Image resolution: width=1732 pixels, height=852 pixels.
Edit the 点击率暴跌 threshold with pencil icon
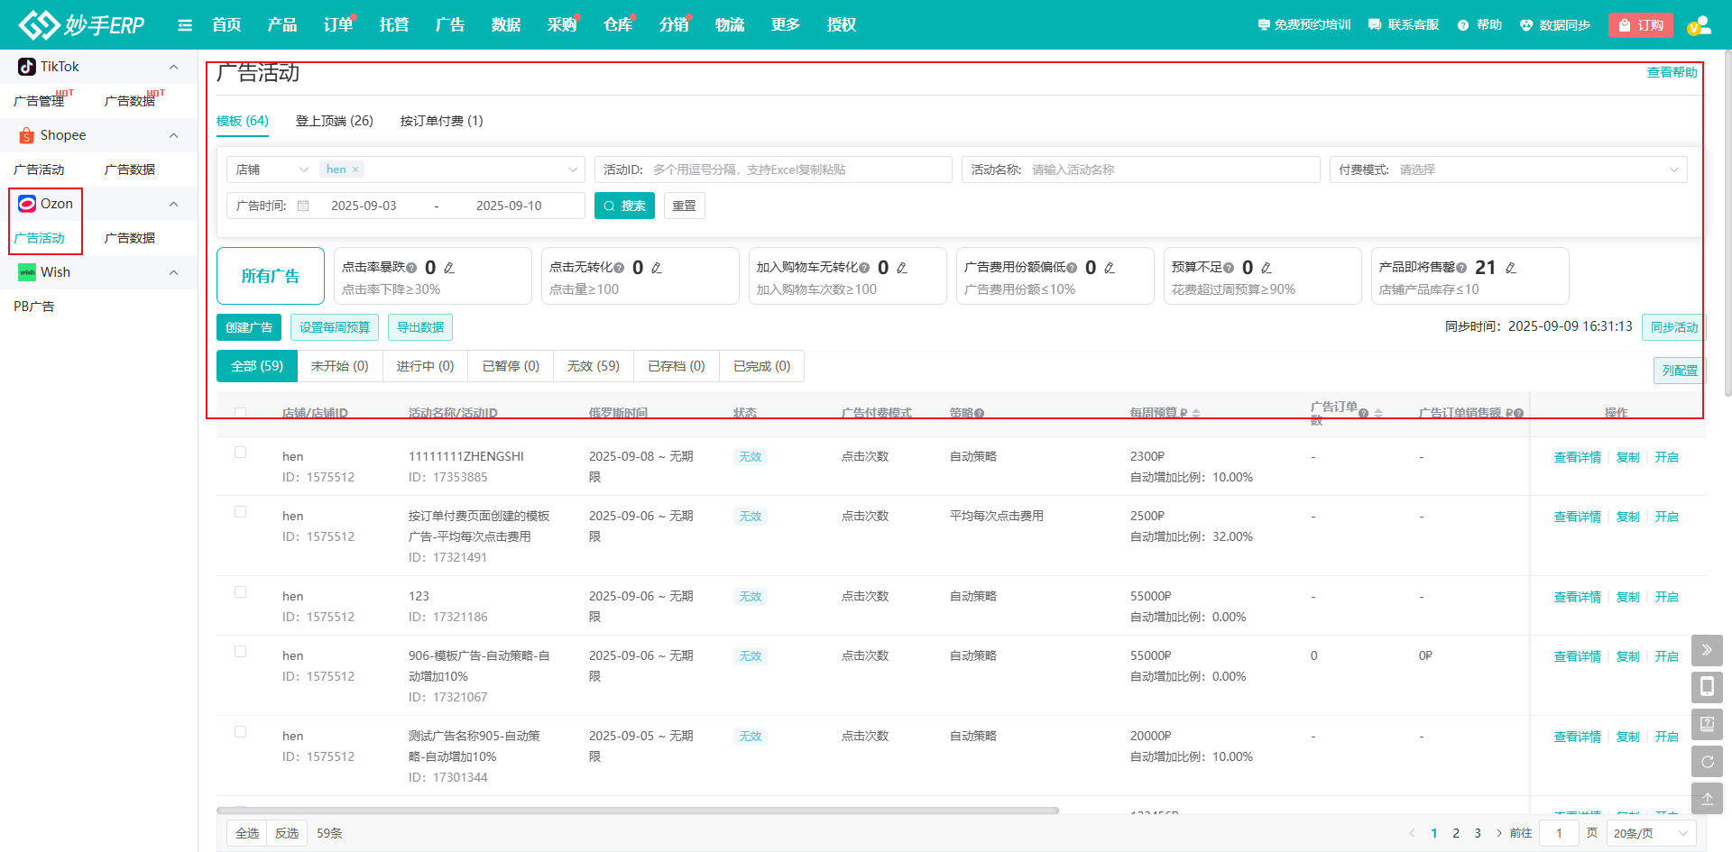(x=449, y=268)
